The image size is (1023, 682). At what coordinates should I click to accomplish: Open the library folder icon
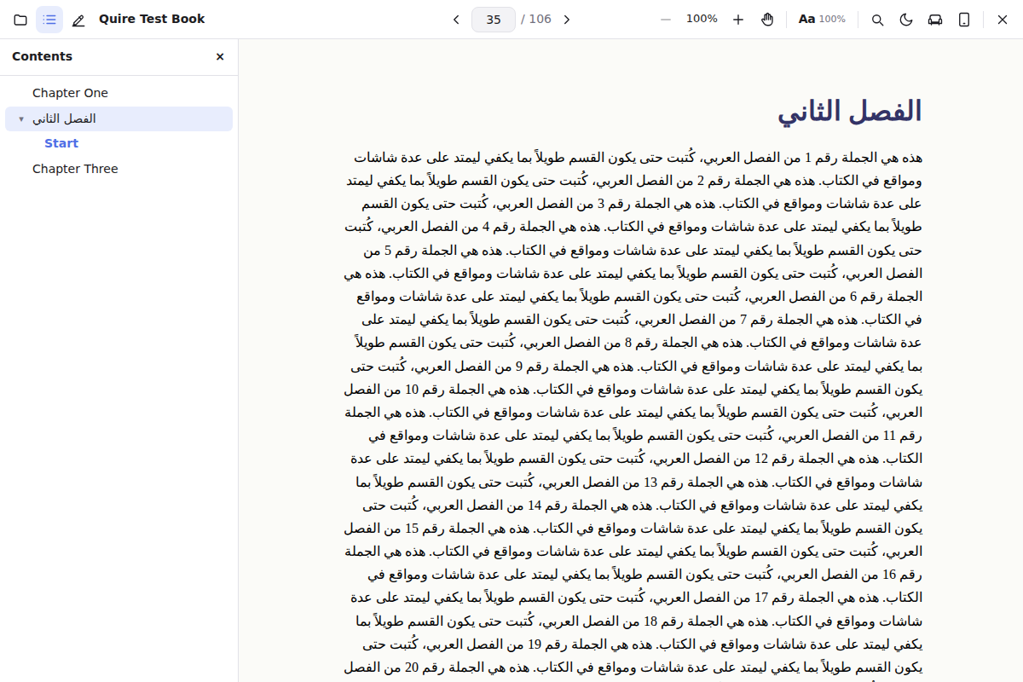click(x=20, y=20)
